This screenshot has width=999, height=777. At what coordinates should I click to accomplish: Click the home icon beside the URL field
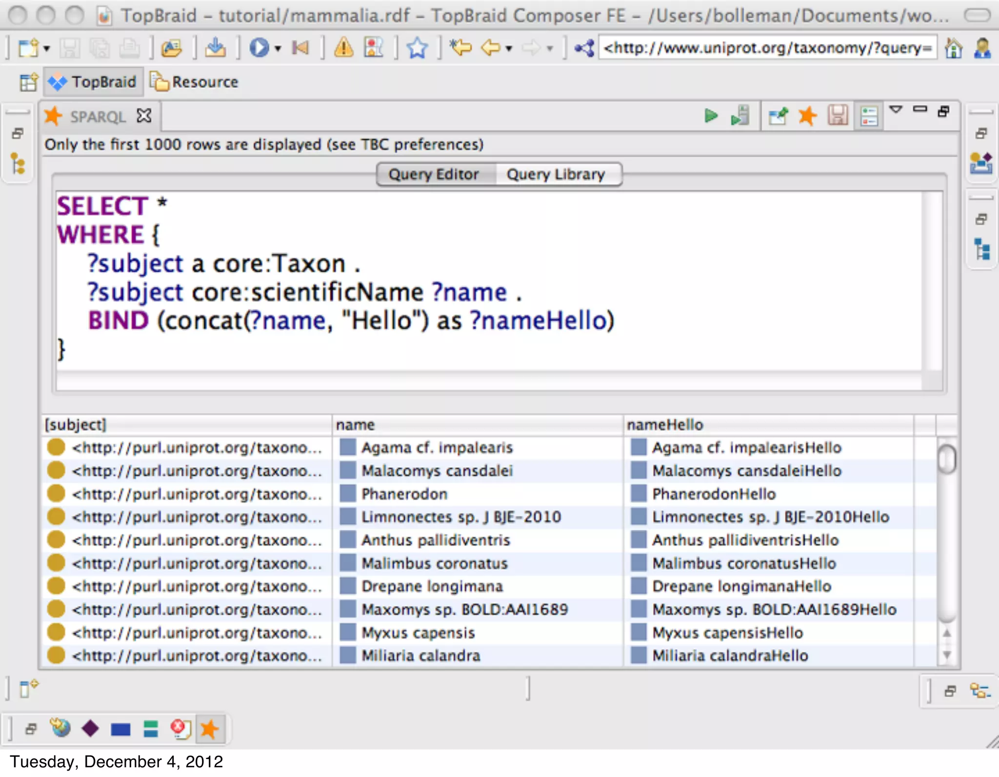(954, 48)
